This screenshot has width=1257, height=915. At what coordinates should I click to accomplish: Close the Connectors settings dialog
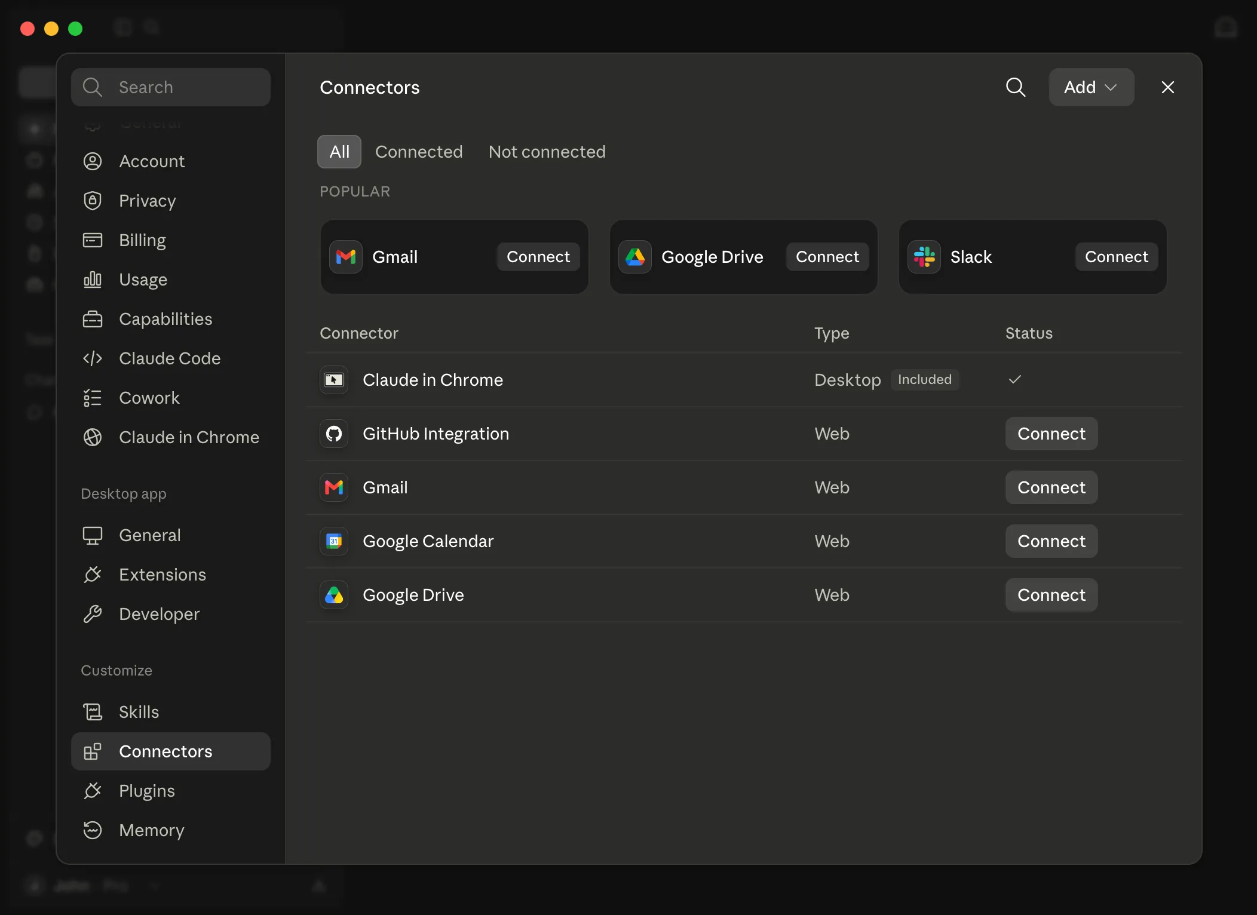(1168, 87)
